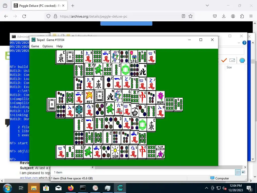Click the Explorer help question mark icon
This screenshot has width=257, height=193.
(244, 43)
